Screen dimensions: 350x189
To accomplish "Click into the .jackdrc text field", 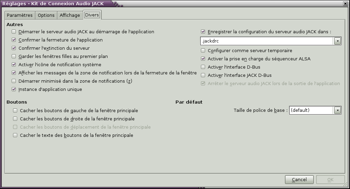I will coord(267,41).
